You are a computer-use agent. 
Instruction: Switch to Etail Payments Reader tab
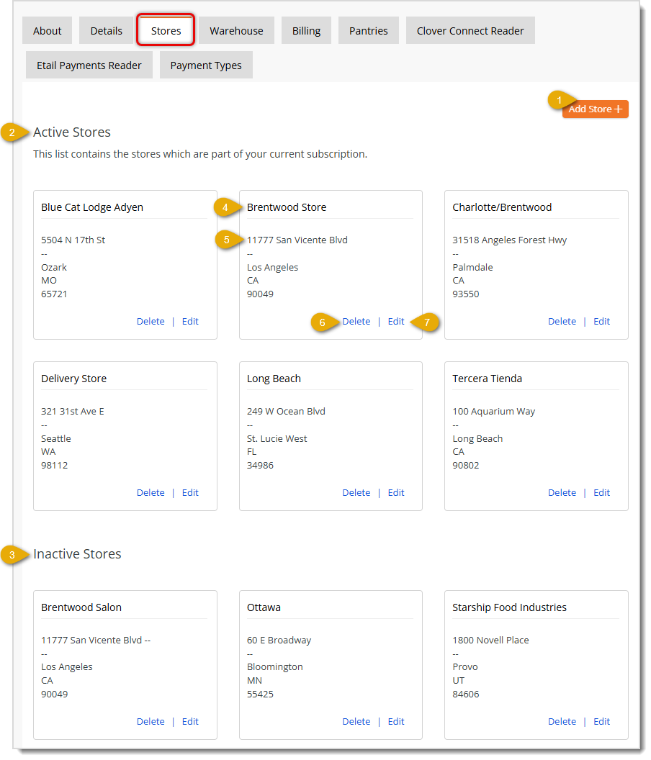(89, 65)
